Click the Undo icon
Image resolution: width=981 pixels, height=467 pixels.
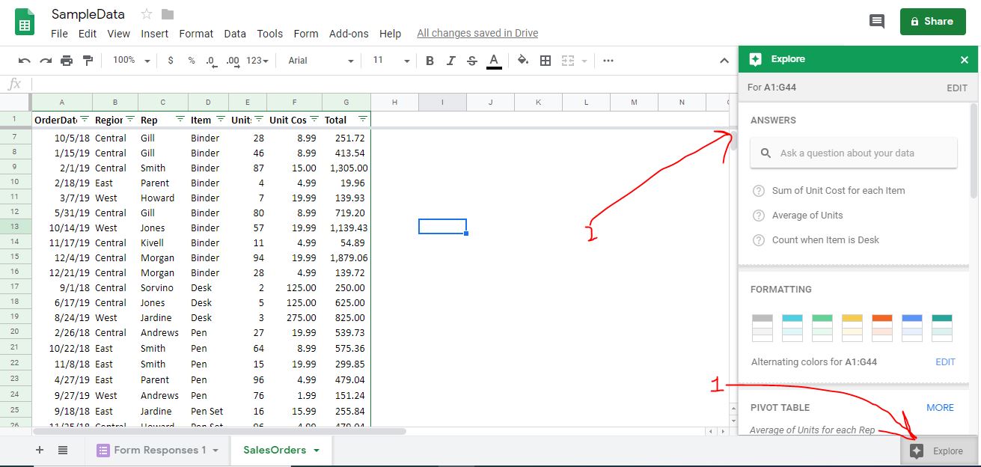click(x=25, y=61)
